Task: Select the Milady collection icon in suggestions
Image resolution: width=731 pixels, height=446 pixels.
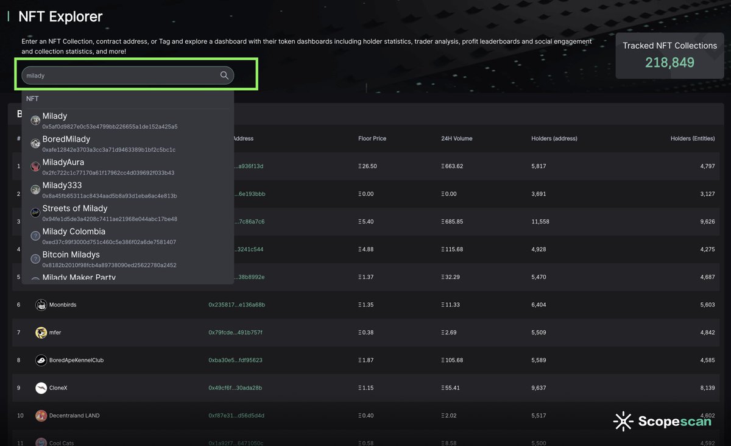Action: (x=35, y=120)
